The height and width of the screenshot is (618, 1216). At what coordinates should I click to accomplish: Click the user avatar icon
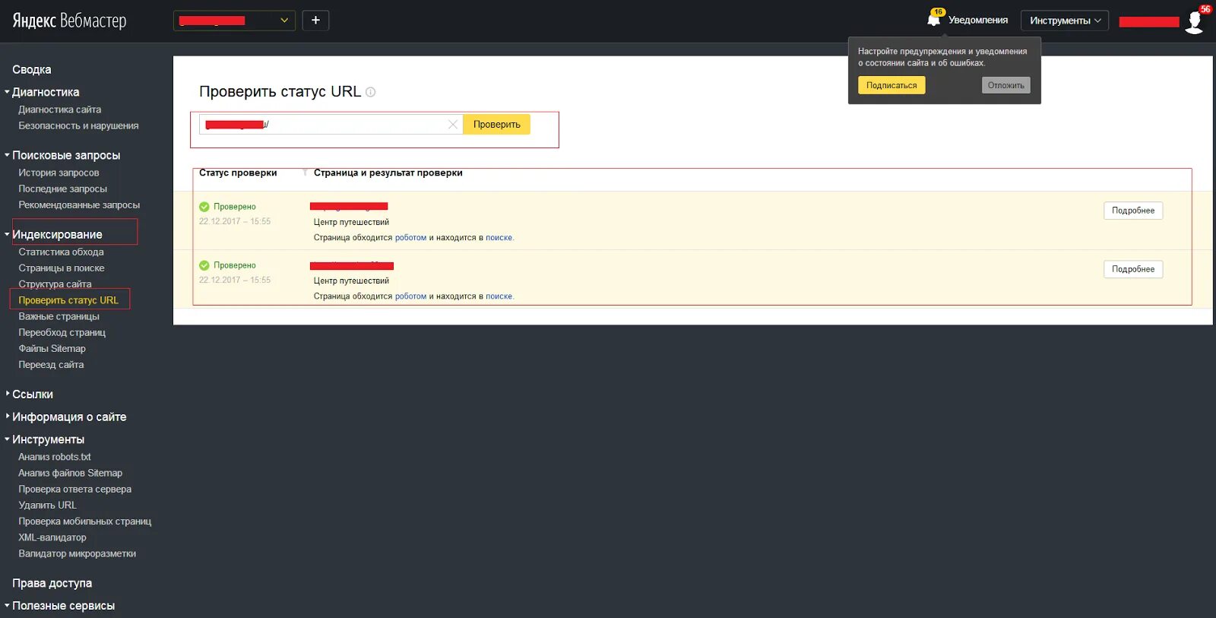point(1195,21)
